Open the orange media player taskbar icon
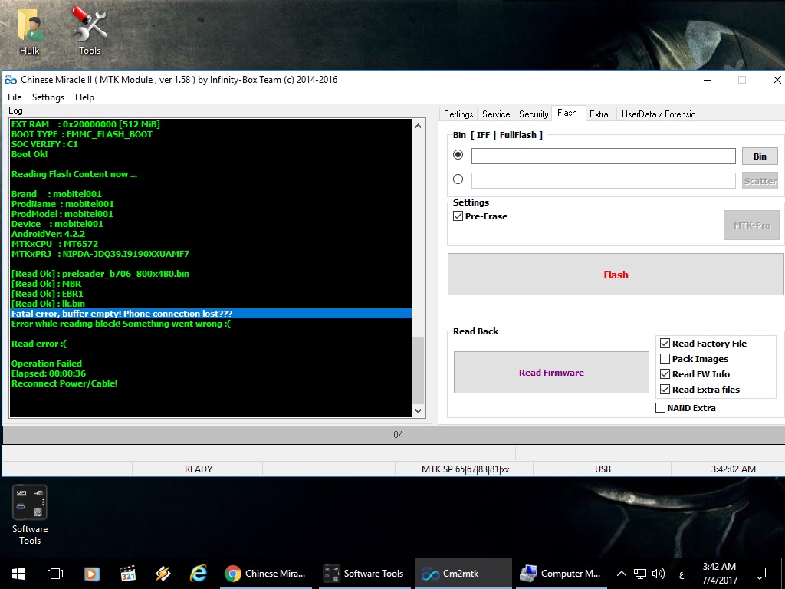 (92, 574)
